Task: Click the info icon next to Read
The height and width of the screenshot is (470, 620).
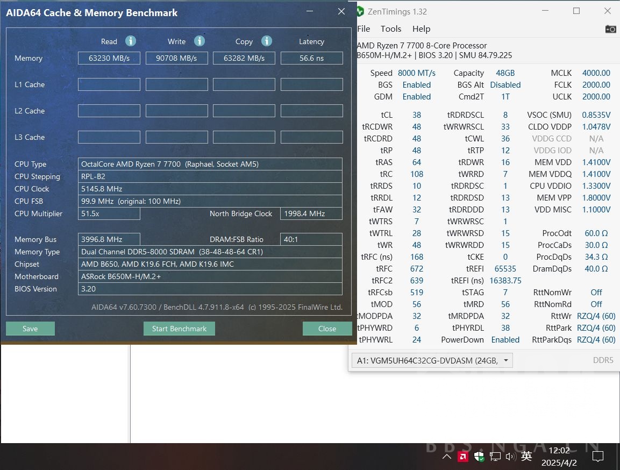Action: click(x=131, y=41)
